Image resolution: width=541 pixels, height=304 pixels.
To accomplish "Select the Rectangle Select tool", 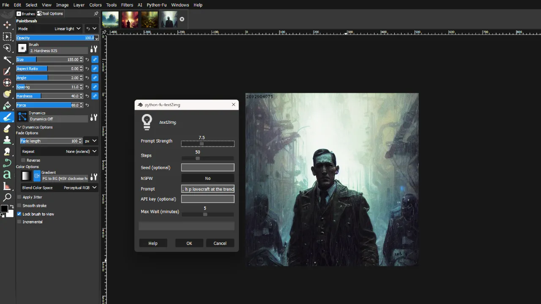I will coord(7,36).
